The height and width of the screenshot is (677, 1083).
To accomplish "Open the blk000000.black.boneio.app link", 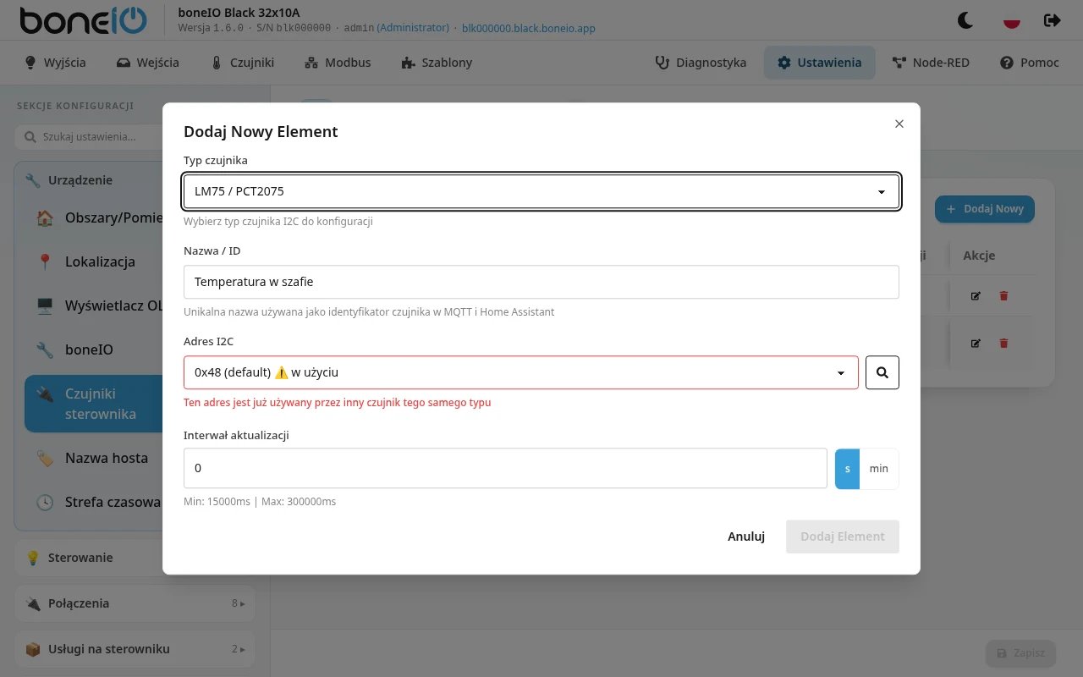I will coord(529,28).
